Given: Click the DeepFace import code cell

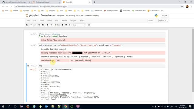Looking at the screenshot, I should coord(102,35).
